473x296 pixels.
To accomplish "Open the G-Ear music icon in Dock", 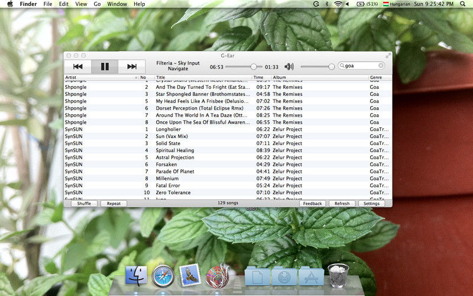I will (x=217, y=275).
